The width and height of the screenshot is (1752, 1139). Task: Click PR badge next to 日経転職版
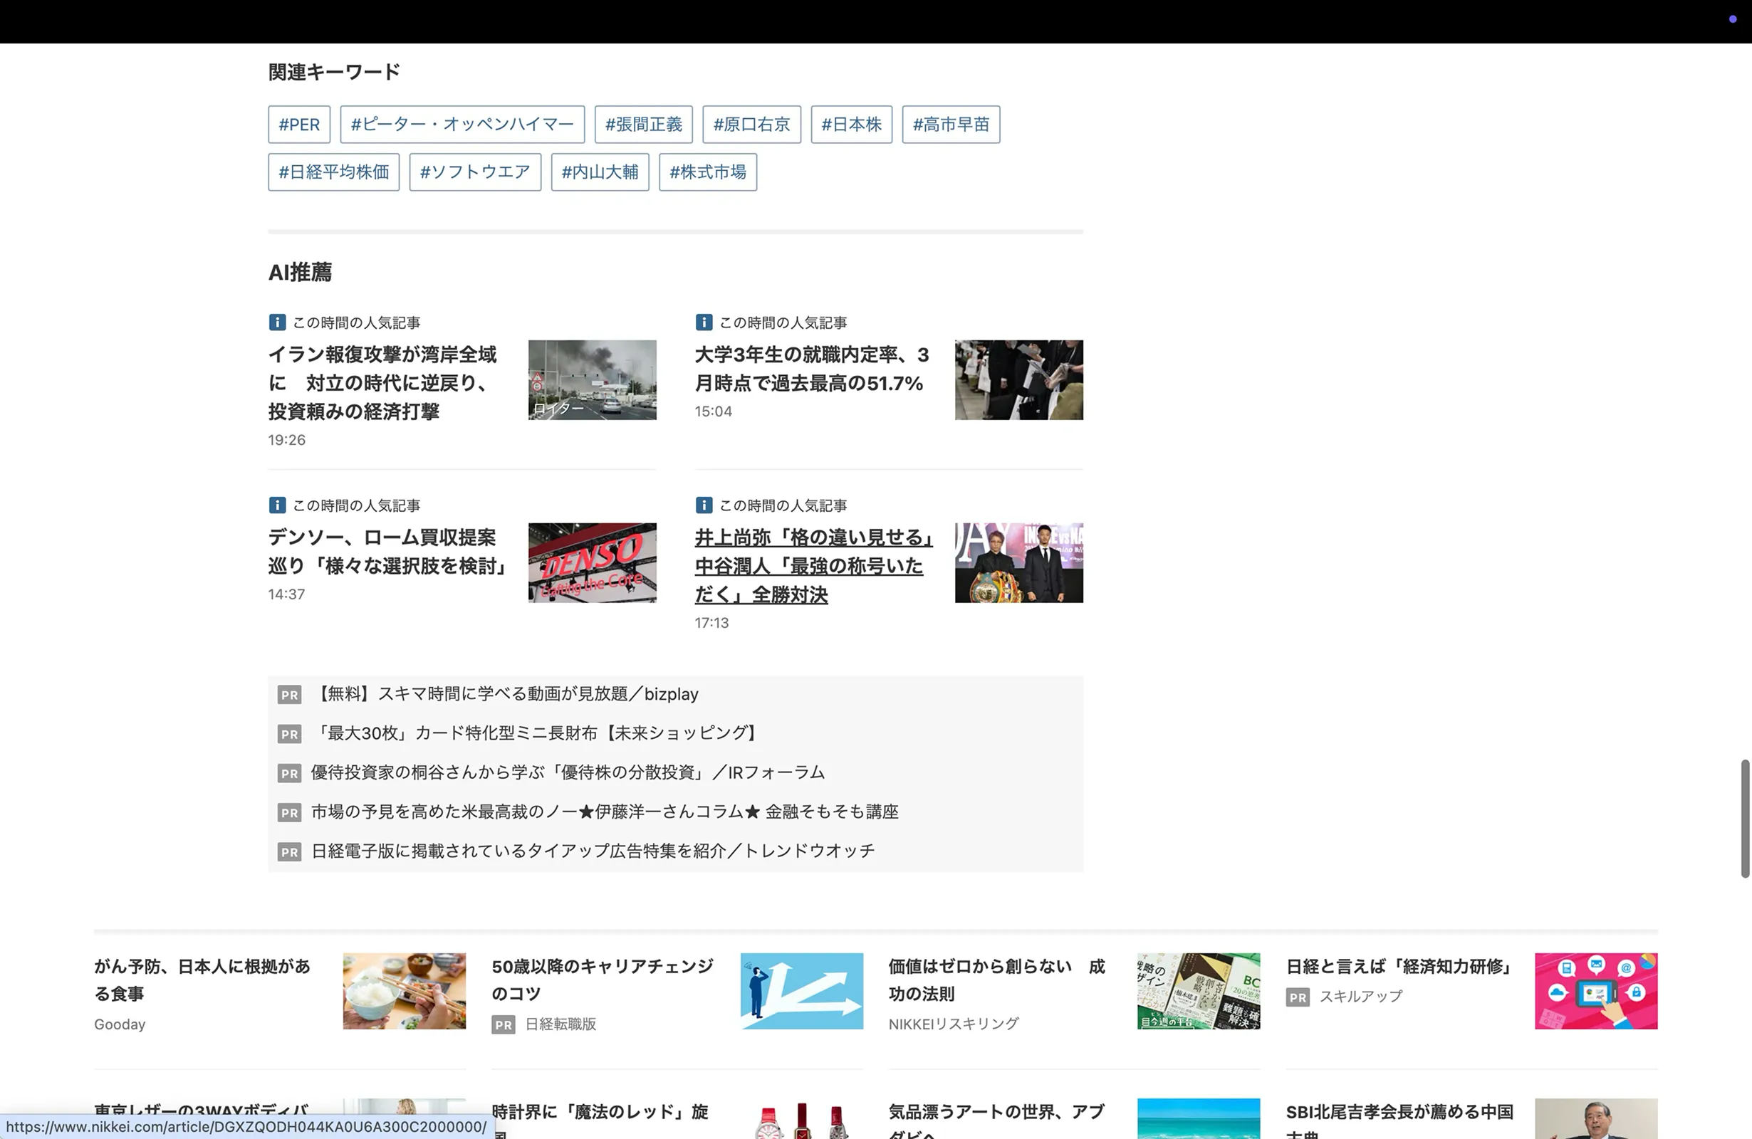click(504, 1025)
